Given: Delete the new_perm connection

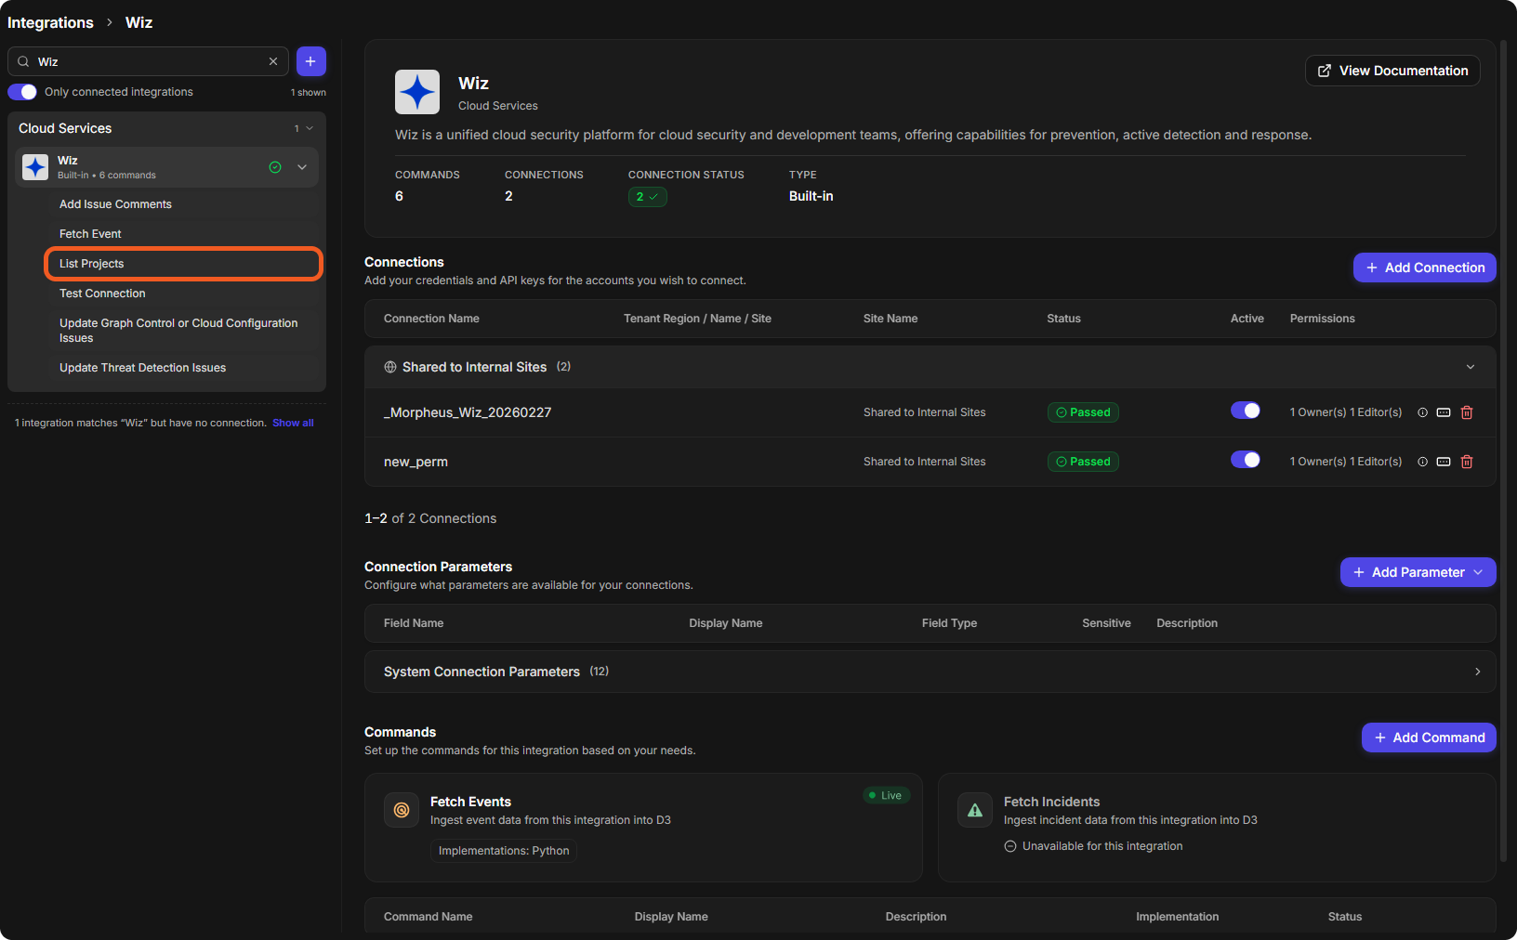Looking at the screenshot, I should point(1467,462).
